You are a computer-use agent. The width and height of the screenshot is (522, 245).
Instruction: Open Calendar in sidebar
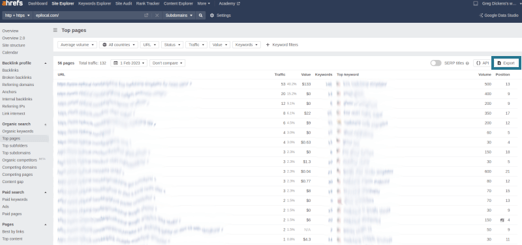pos(10,53)
